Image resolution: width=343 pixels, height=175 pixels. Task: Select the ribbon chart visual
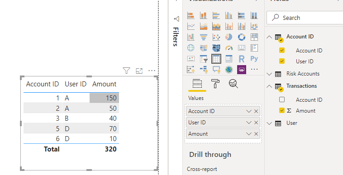254,26
